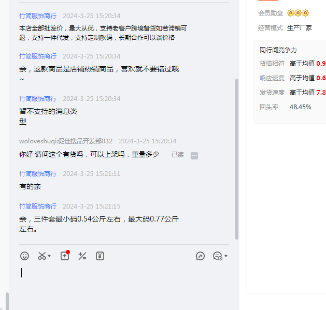Click the scissors screenshot tool
This screenshot has height=310, width=326.
[x=41, y=256]
